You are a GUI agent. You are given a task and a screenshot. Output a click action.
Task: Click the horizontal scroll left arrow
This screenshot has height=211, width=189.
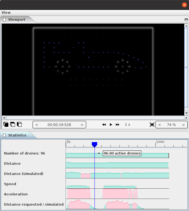(x=4, y=118)
